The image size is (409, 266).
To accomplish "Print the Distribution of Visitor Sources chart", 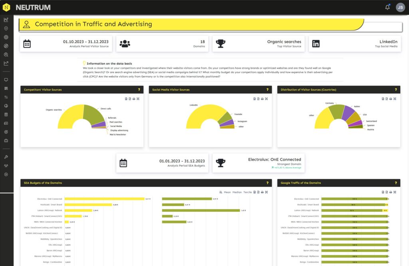I will pyautogui.click(x=391, y=99).
